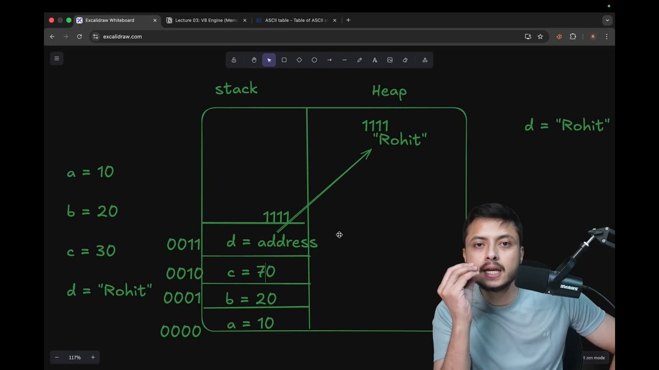Reset zoom by clicking 117%
The height and width of the screenshot is (370, 659).
click(x=75, y=357)
